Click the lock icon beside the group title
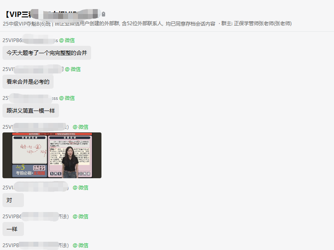The height and width of the screenshot is (250, 334). [x=103, y=13]
